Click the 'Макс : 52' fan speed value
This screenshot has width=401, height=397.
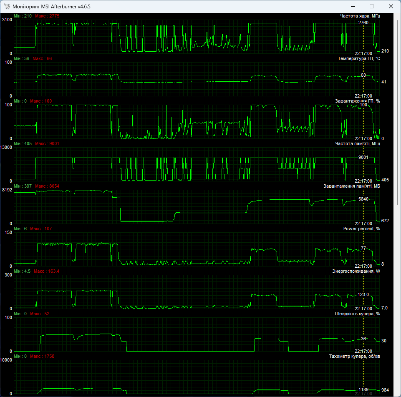pyautogui.click(x=40, y=314)
